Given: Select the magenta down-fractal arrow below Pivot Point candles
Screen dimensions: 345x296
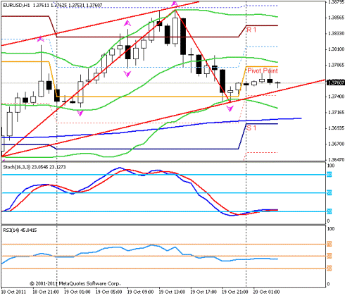Looking at the screenshot, I should pyautogui.click(x=230, y=109).
